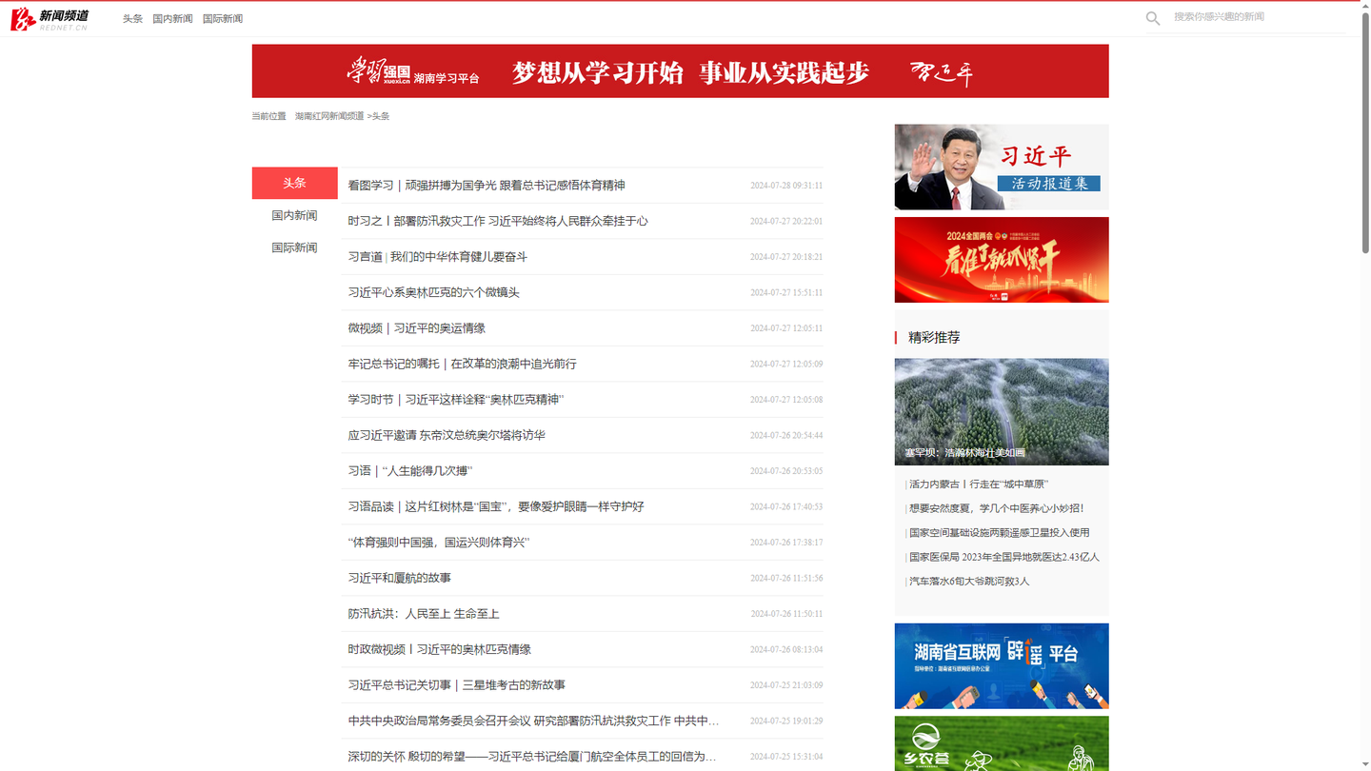Click the 乡农荟 green banner
The height and width of the screenshot is (771, 1371).
(1002, 743)
